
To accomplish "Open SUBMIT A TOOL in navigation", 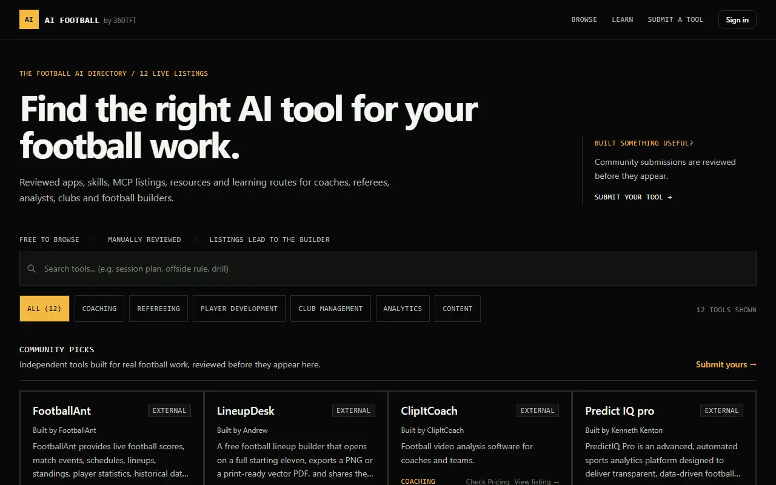I will (x=675, y=19).
